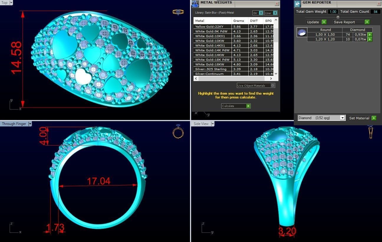382x242 pixels.
Task: Click the metal list scroll up arrow
Action: (x=276, y=20)
